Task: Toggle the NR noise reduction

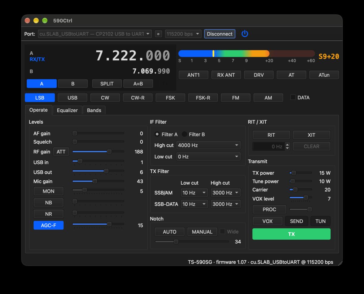Action: pyautogui.click(x=49, y=214)
